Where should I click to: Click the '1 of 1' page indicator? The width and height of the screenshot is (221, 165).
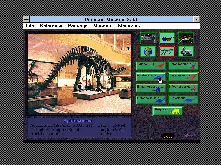tap(168, 136)
